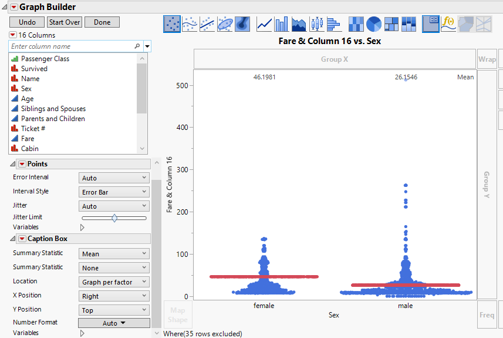The width and height of the screenshot is (503, 338).
Task: Select the Ellipse element icon
Action: click(x=225, y=24)
